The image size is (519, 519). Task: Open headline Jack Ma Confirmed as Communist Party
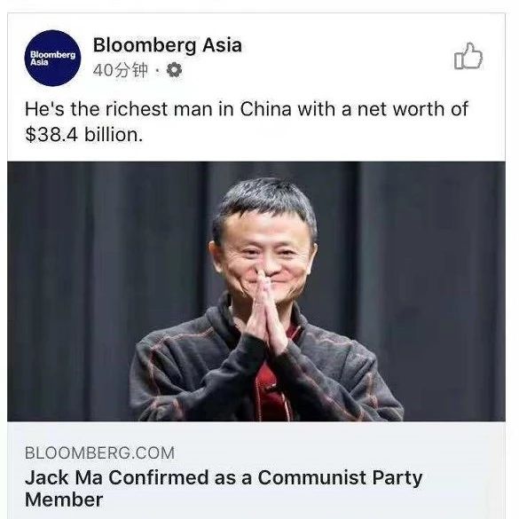(x=224, y=477)
